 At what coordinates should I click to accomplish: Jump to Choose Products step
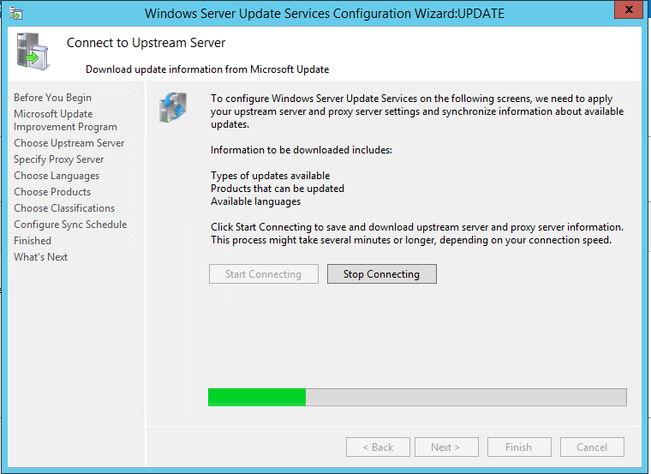(52, 192)
